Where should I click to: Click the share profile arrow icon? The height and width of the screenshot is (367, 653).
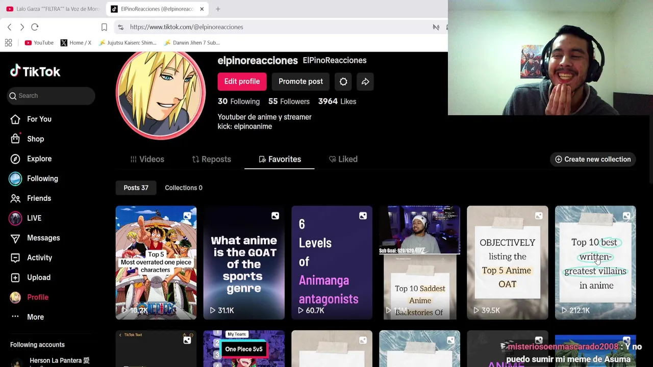(365, 82)
